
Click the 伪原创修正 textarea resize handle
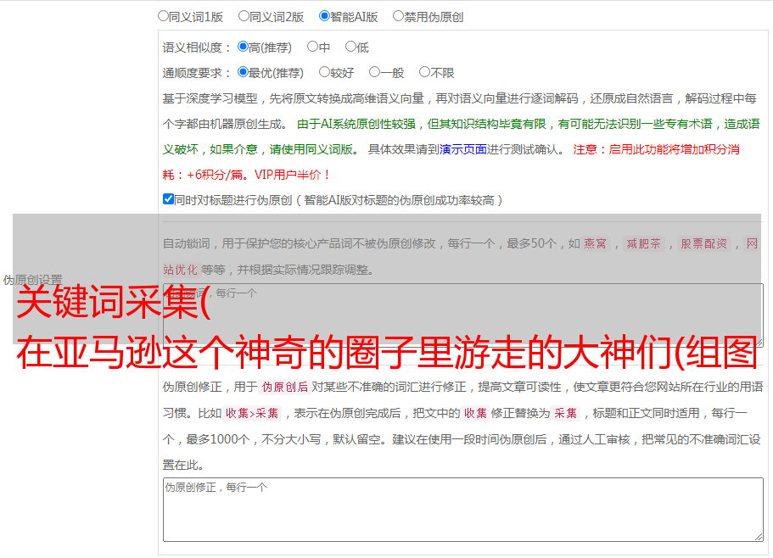click(x=759, y=537)
